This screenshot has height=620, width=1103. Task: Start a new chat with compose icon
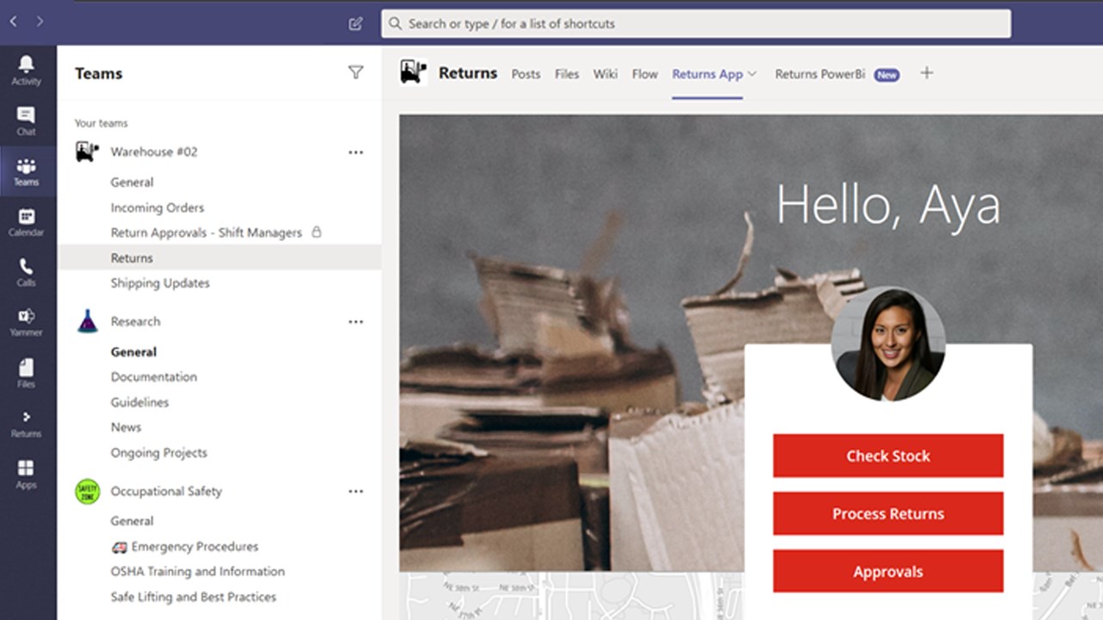pos(355,24)
